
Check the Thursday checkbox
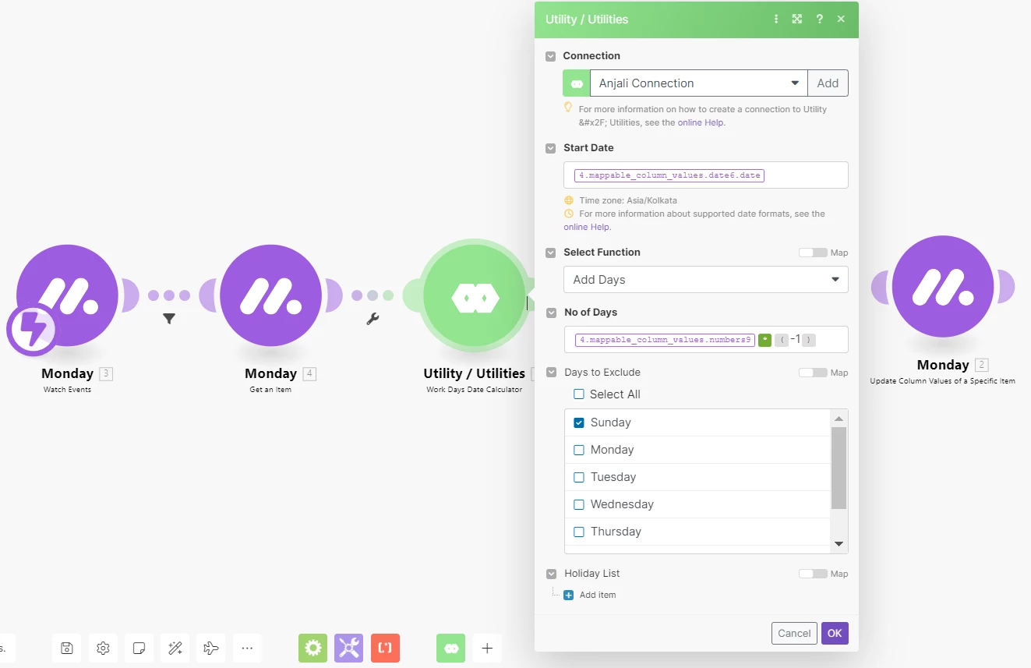pos(579,532)
